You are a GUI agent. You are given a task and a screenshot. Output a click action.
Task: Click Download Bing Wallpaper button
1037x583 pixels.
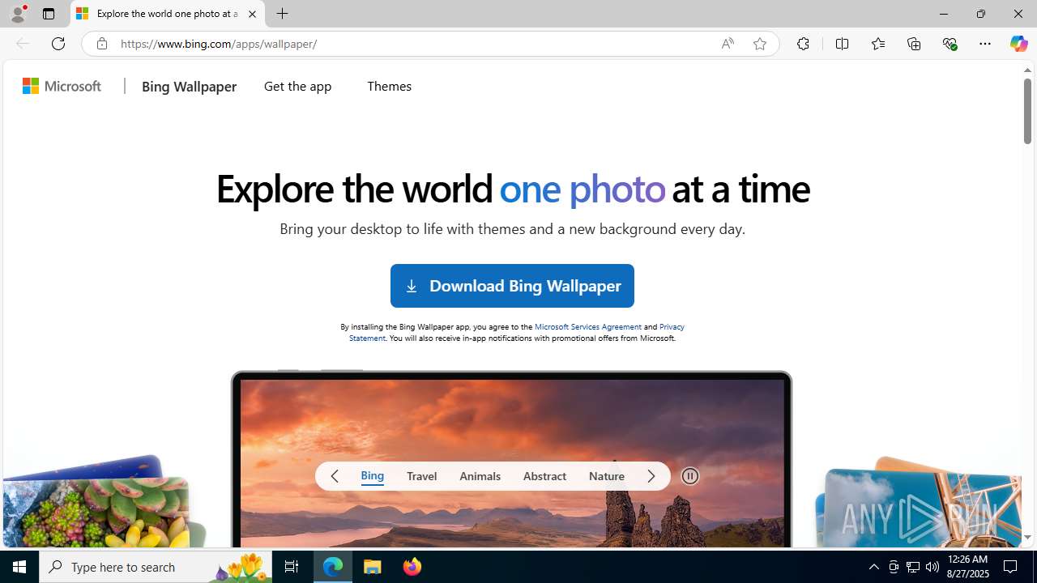point(512,286)
